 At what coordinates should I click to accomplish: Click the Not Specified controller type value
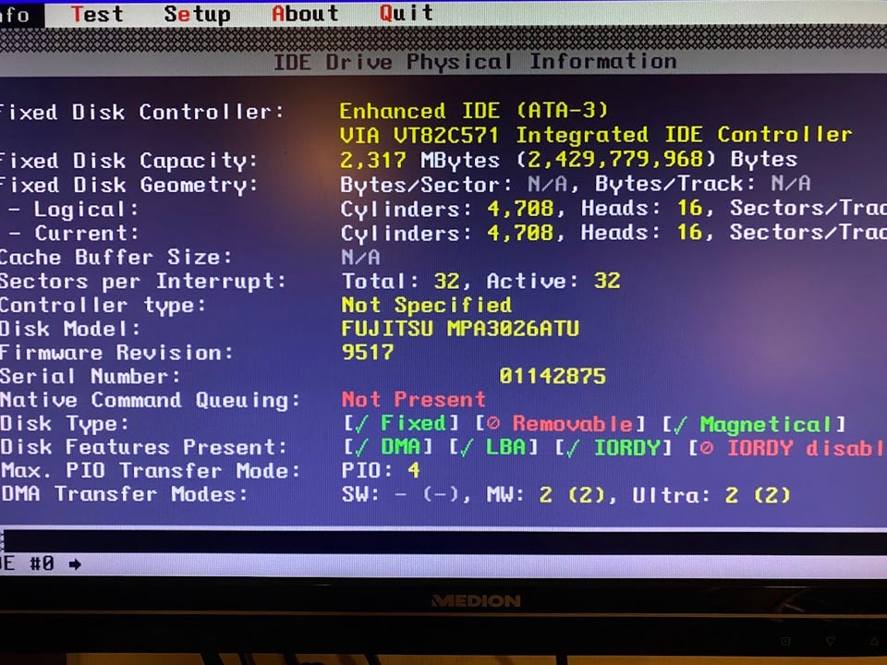pyautogui.click(x=427, y=305)
